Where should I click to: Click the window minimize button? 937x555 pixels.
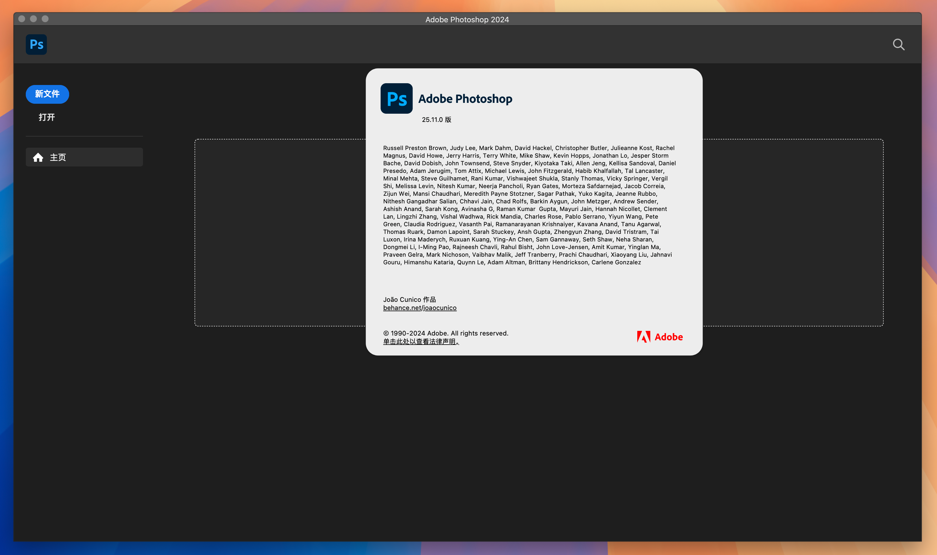click(x=33, y=19)
